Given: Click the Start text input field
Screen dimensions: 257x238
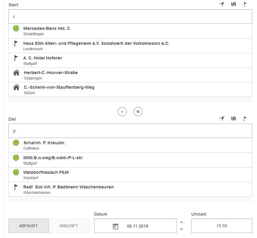Looking at the screenshot, I should pyautogui.click(x=130, y=16).
